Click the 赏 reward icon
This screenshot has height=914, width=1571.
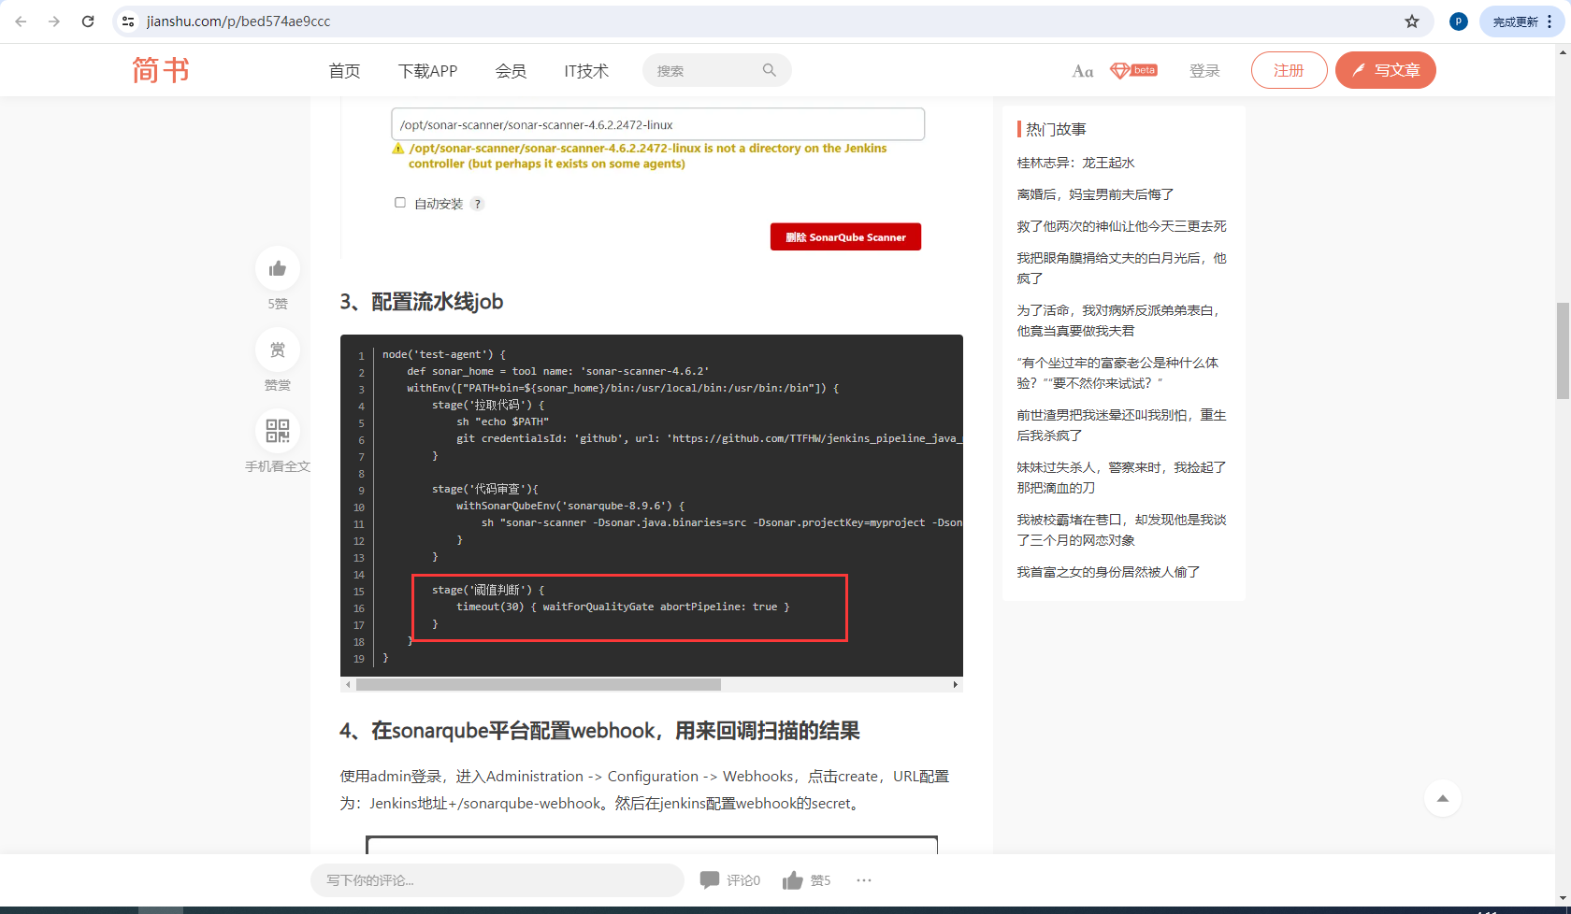278,350
